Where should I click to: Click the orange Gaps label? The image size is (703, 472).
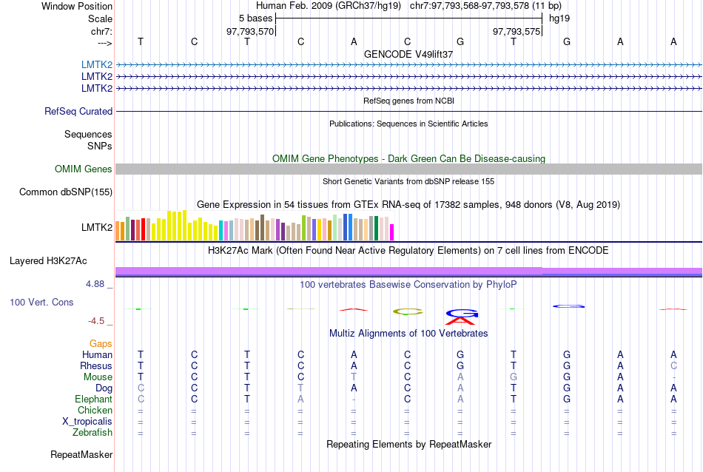pyautogui.click(x=101, y=343)
